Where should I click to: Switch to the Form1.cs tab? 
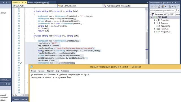pyautogui.click(x=16, y=3)
